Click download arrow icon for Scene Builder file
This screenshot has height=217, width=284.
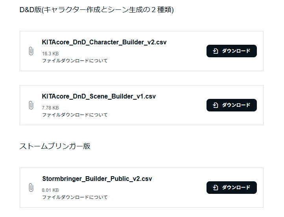click(215, 105)
